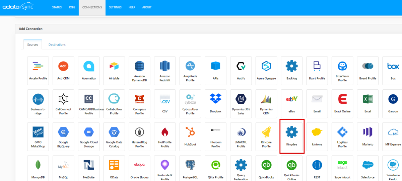Add a Google BigQuery connection
This screenshot has width=402, height=181.
(63, 137)
